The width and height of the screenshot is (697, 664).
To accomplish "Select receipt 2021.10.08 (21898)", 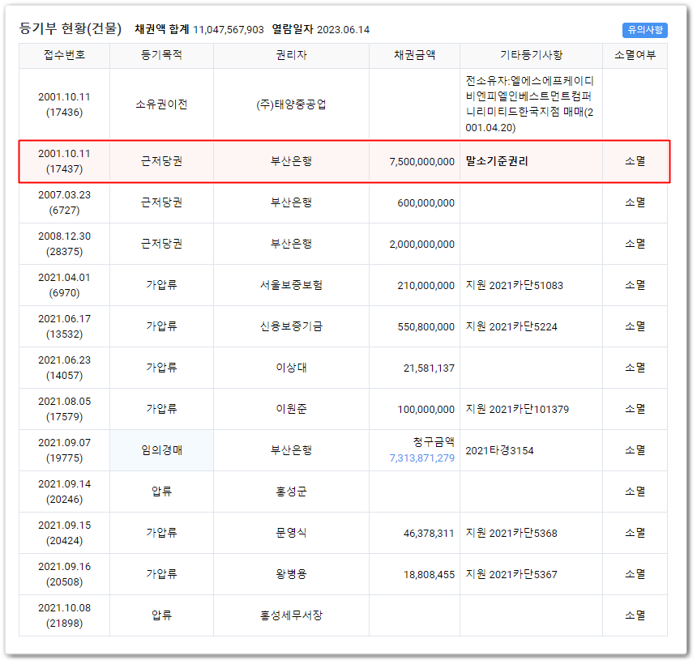I will (x=65, y=615).
